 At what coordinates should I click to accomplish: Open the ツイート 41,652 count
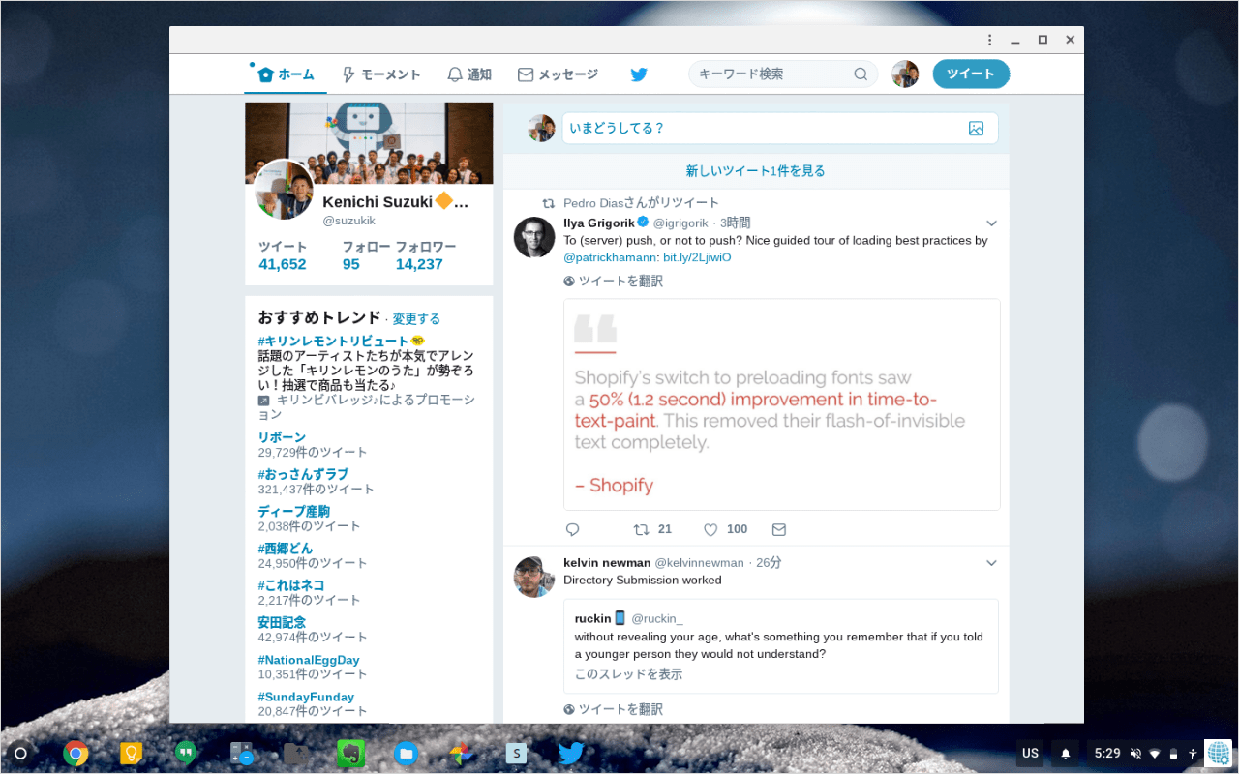coord(282,255)
